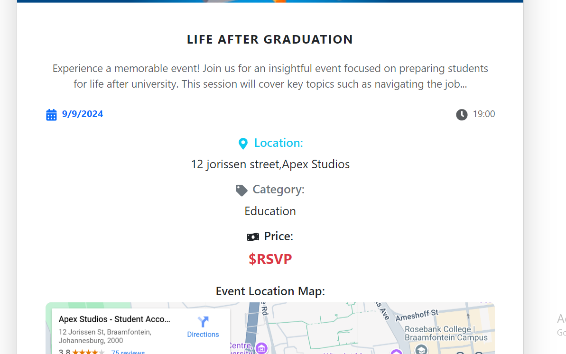Click the category tag icon
The width and height of the screenshot is (566, 354).
pyautogui.click(x=241, y=191)
